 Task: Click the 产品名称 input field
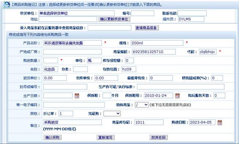click(72, 43)
